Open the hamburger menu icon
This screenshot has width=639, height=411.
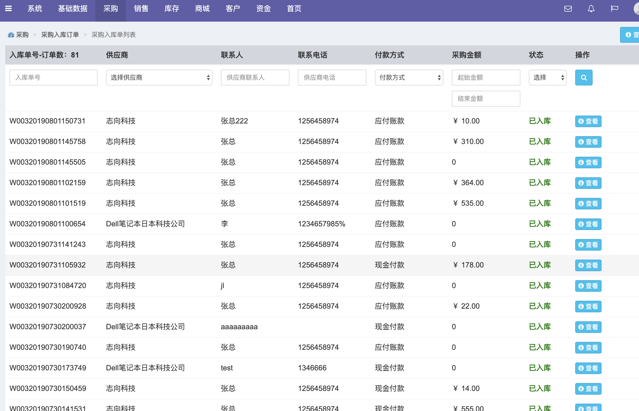8,8
